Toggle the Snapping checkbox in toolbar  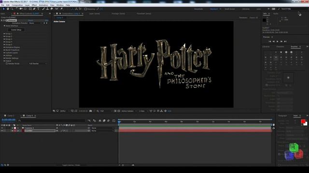tap(85, 9)
